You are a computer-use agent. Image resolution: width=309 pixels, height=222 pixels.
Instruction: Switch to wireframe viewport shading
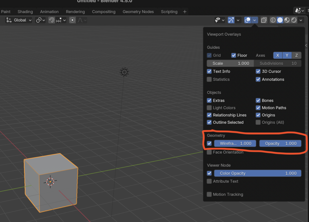pyautogui.click(x=273, y=20)
